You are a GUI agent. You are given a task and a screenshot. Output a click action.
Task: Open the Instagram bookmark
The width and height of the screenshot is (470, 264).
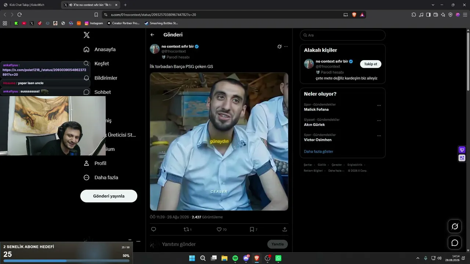pos(94,23)
